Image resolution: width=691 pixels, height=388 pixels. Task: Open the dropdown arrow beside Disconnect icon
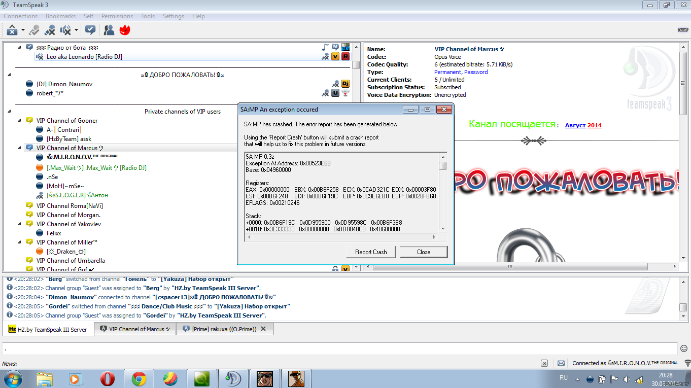click(x=23, y=30)
